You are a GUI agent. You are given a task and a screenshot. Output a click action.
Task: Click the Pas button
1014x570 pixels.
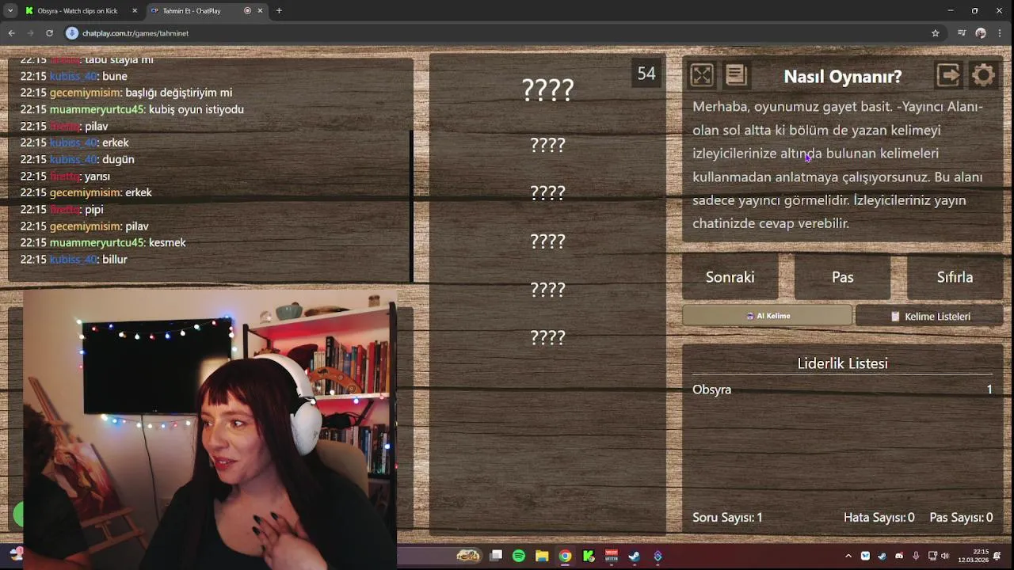[842, 277]
